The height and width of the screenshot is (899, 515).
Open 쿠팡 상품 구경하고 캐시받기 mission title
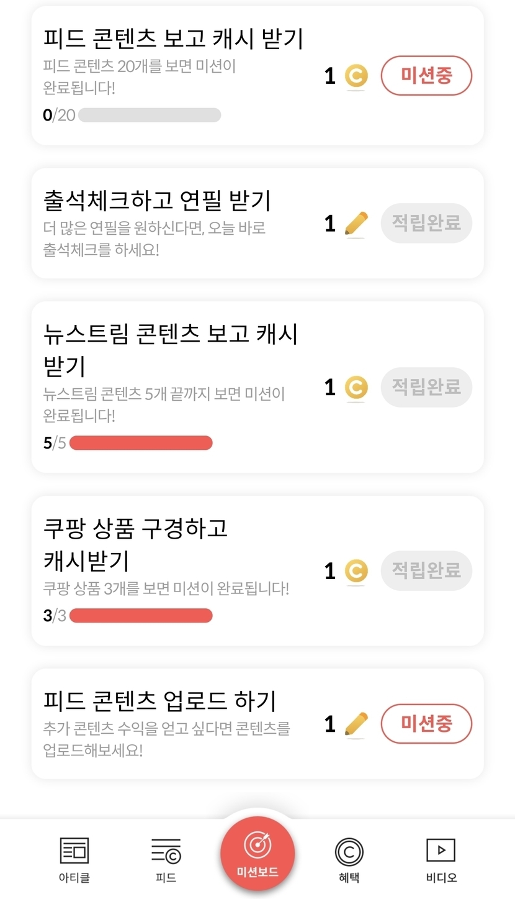(135, 544)
